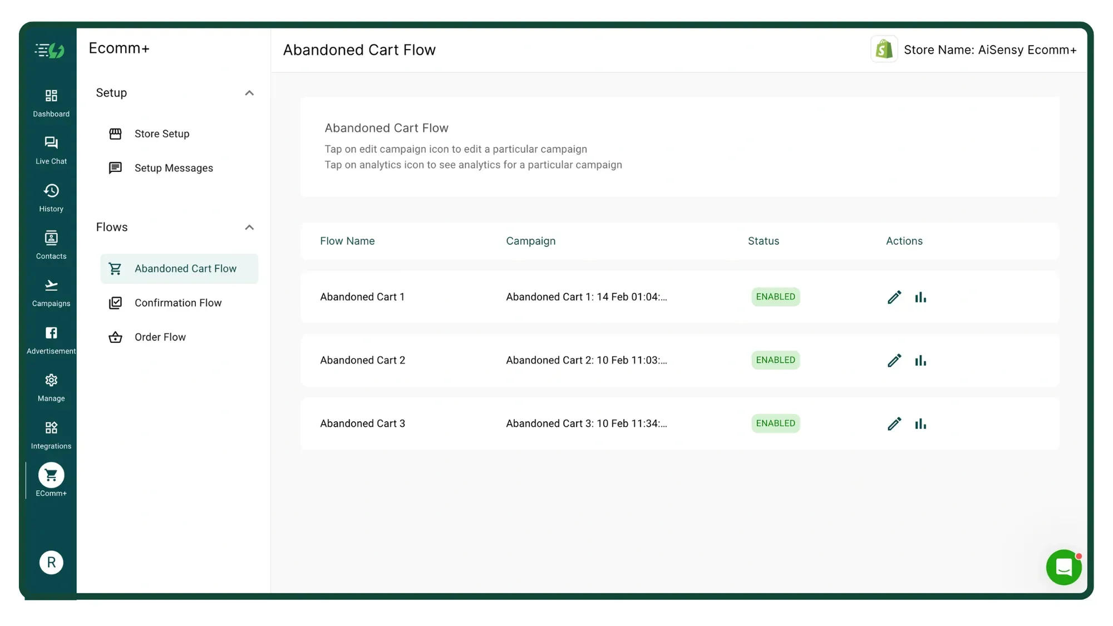Open the Order Flow section

click(x=160, y=337)
